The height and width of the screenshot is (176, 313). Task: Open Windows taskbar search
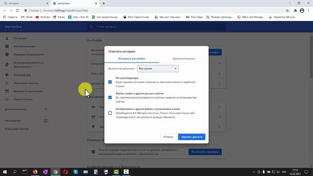click(15, 172)
